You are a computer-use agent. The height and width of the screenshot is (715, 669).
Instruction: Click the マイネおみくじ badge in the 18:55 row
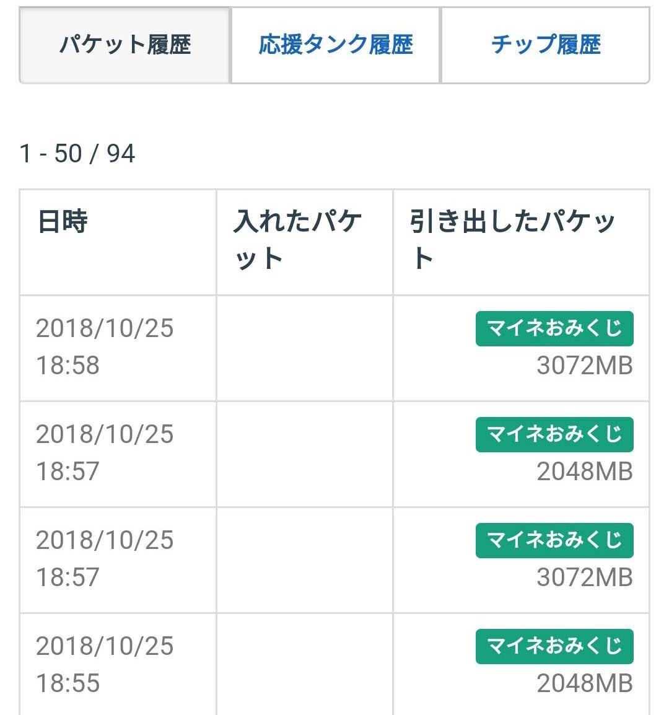pyautogui.click(x=554, y=646)
